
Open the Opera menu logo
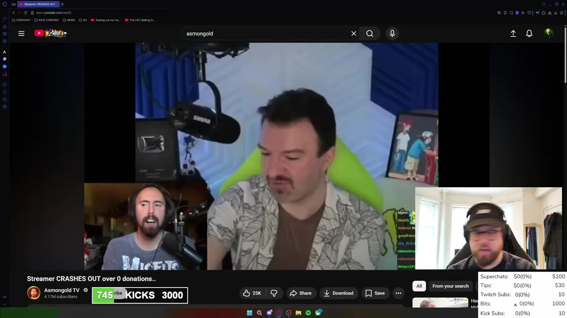click(x=4, y=4)
